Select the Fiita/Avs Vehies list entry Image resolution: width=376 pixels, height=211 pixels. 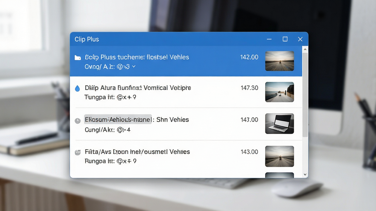(186, 156)
